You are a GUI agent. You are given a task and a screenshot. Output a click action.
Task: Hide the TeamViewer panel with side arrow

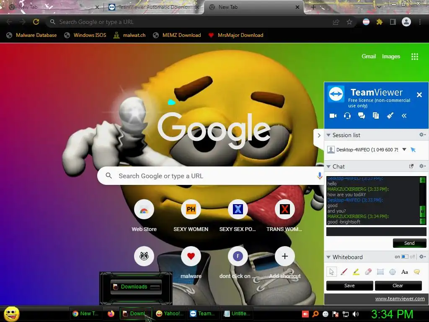319,135
